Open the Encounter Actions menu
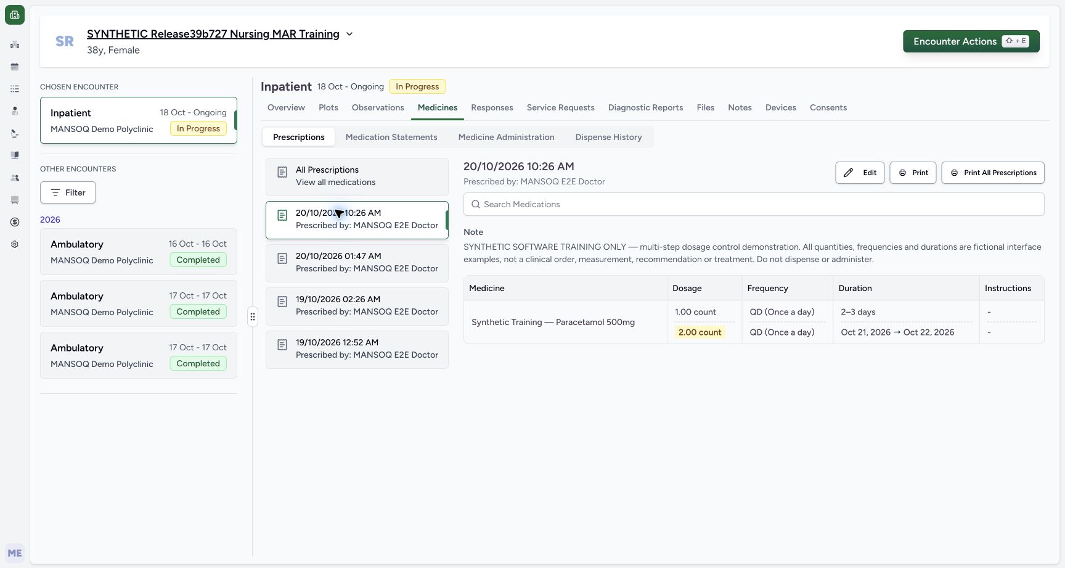Screen dimensions: 1065x568 click(x=971, y=41)
